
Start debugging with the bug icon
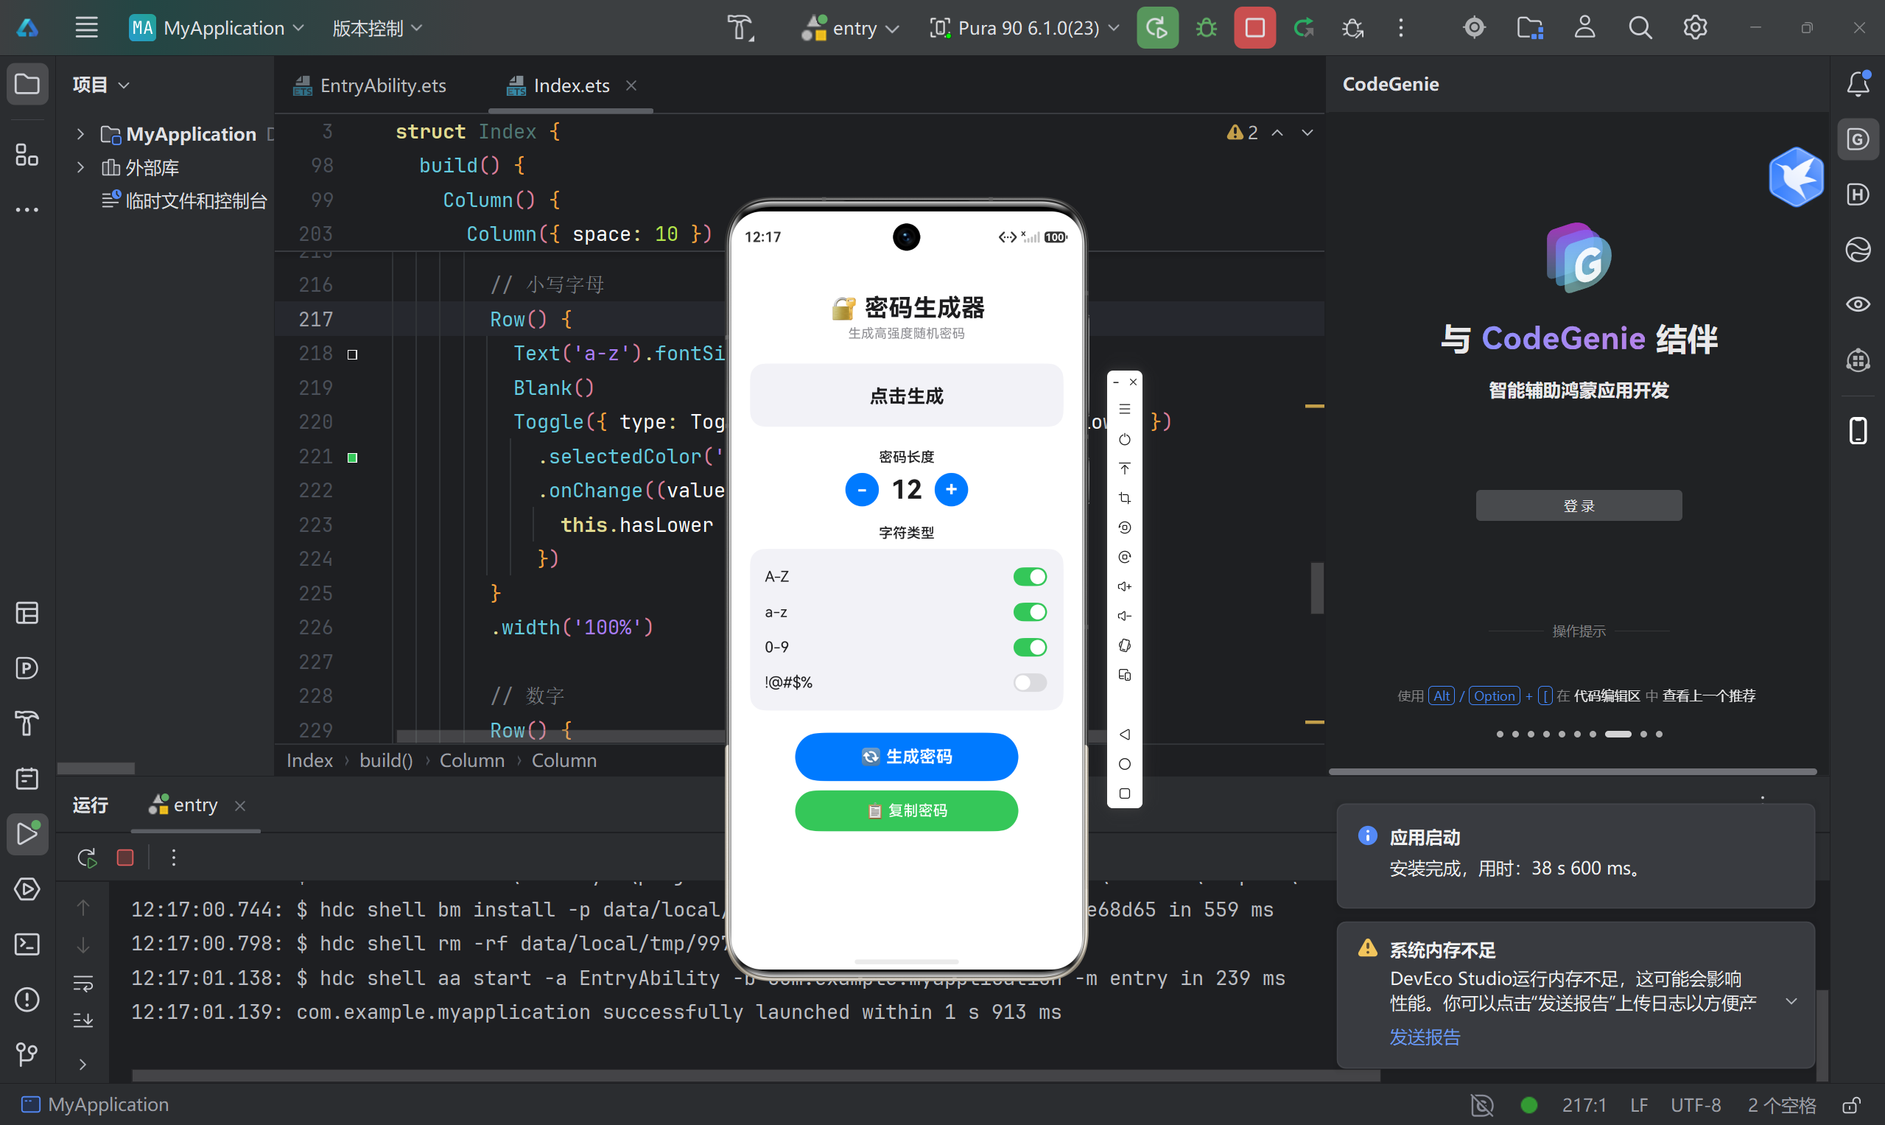pyautogui.click(x=1206, y=28)
